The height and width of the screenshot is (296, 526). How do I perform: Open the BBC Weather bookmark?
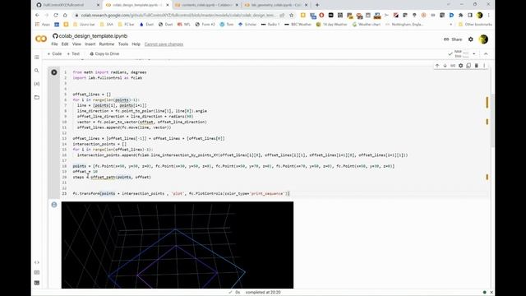(x=298, y=25)
